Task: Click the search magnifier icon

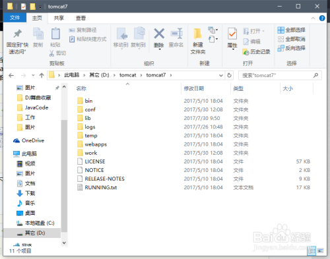Action: 315,75
